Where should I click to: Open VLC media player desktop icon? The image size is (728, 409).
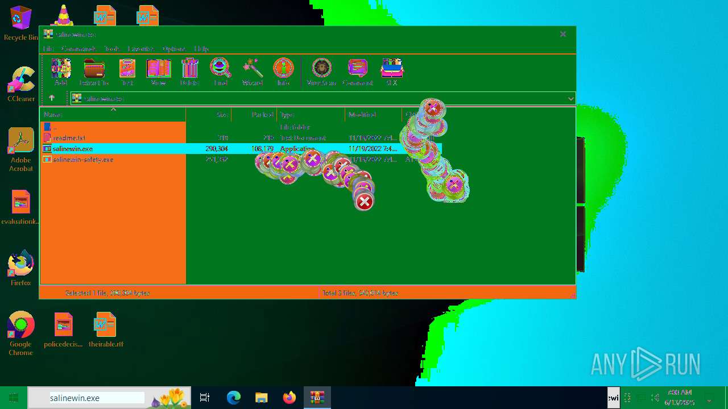[63, 14]
